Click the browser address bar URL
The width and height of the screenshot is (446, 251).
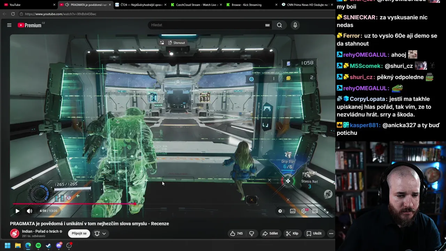pos(61,14)
